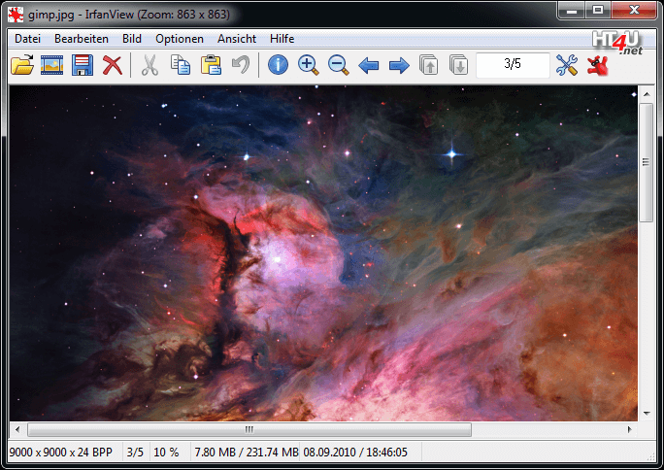Open the Hilfe menu
The image size is (664, 470).
point(282,39)
